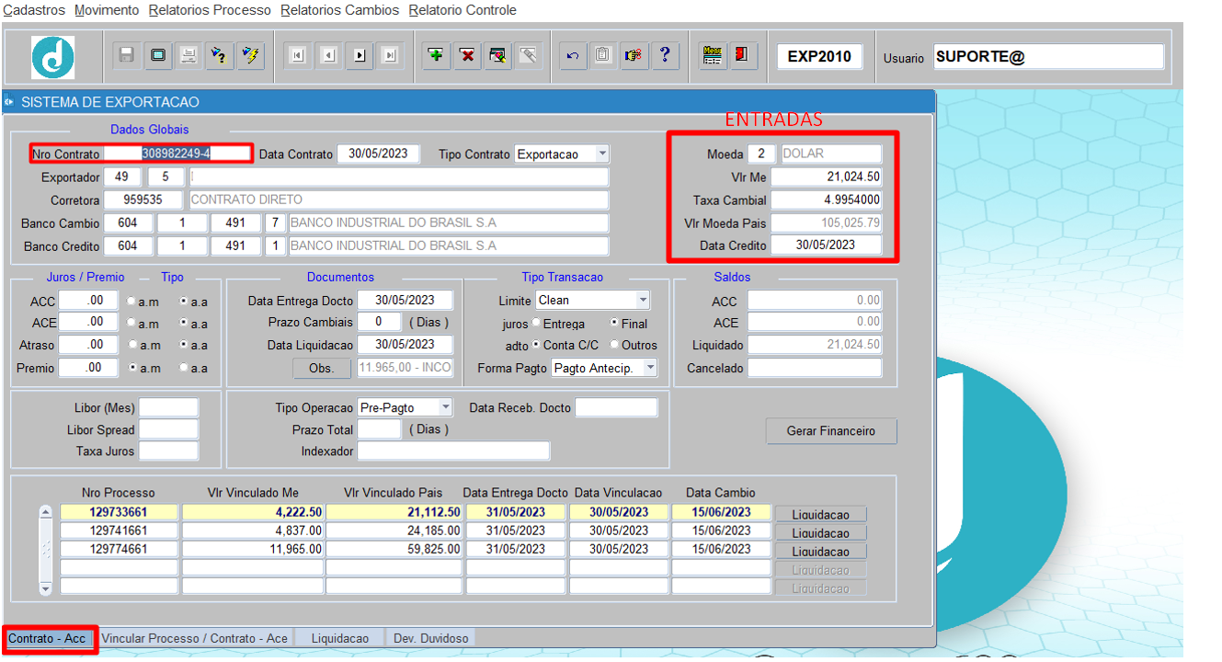Click the Vlr Me field 21,024.50

tap(826, 177)
